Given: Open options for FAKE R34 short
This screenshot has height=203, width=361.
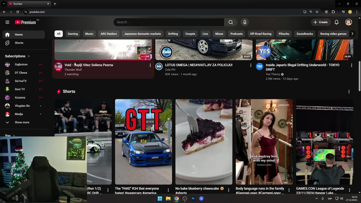Looking at the screenshot, I should [168, 190].
